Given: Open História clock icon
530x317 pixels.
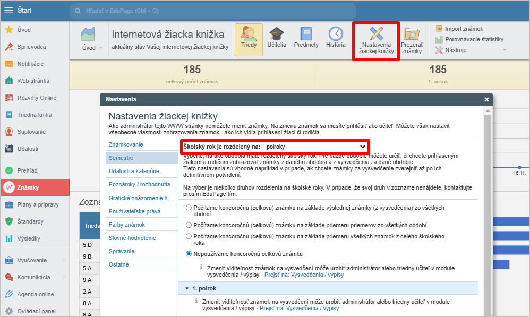Looking at the screenshot, I should tap(336, 34).
